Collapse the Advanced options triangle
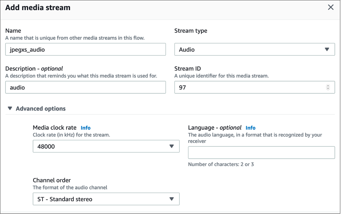The height and width of the screenshot is (214, 341). pos(10,108)
